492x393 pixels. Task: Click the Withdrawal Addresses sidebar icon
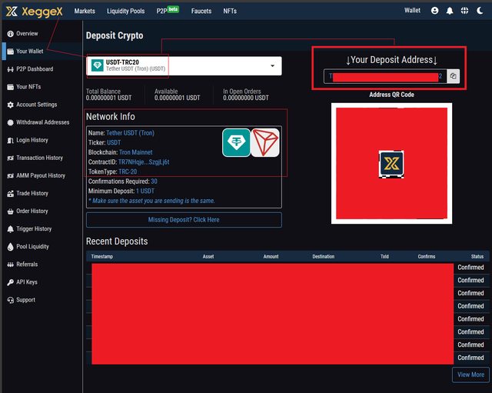pos(10,122)
